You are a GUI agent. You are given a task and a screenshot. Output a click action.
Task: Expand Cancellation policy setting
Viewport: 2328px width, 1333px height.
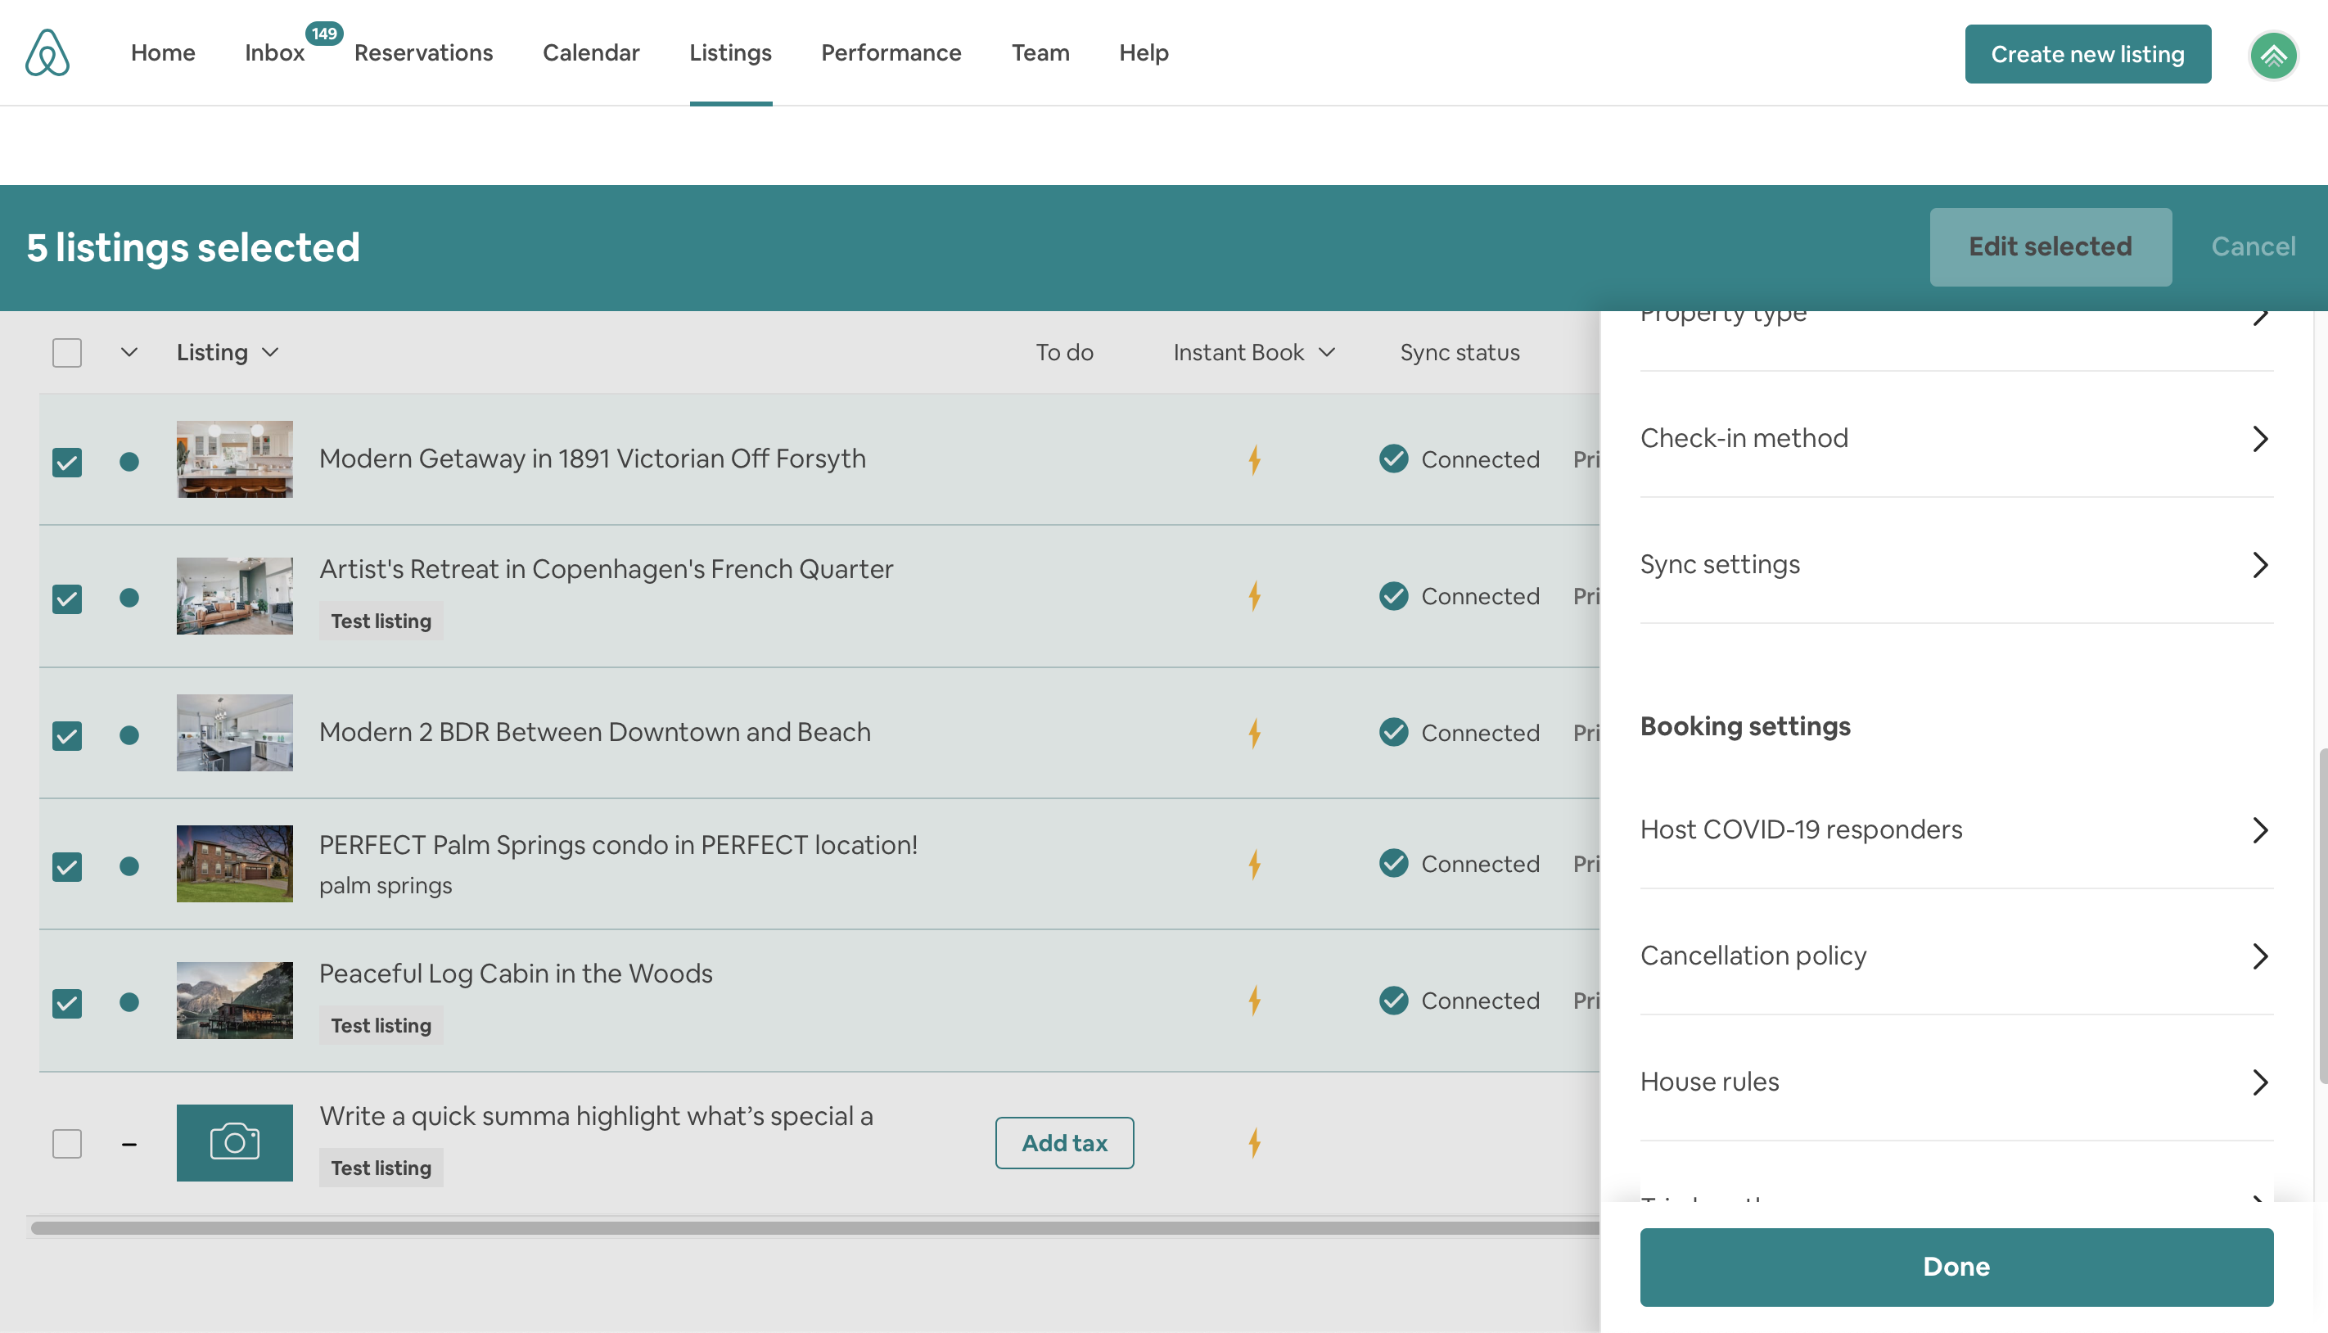point(1956,956)
